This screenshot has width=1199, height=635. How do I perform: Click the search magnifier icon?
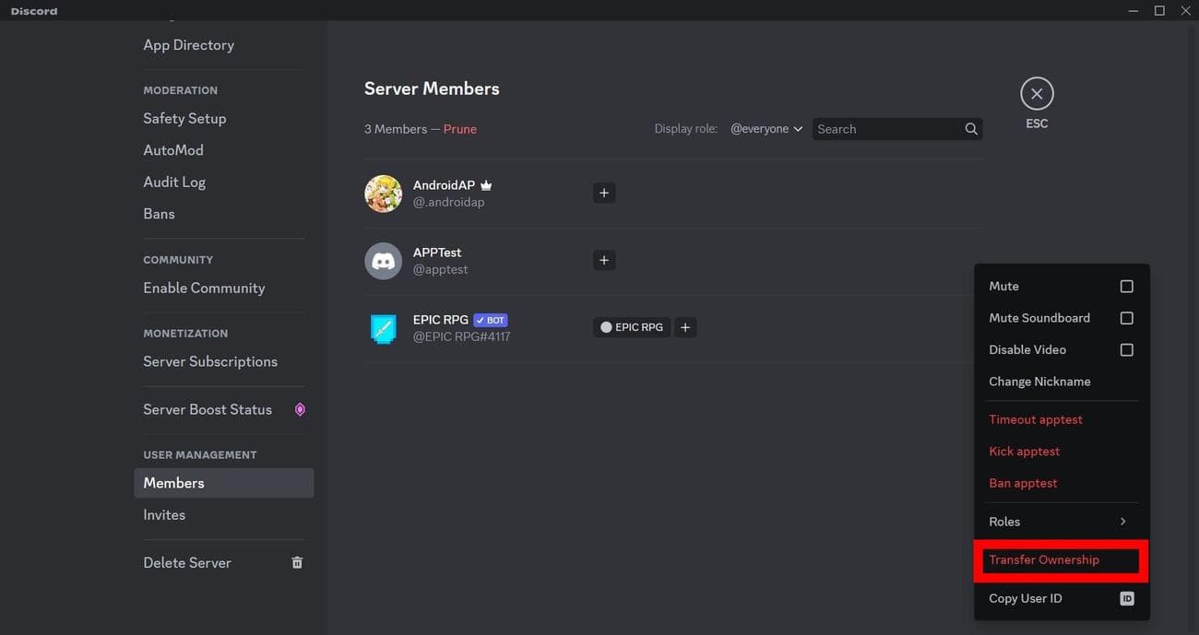click(970, 129)
